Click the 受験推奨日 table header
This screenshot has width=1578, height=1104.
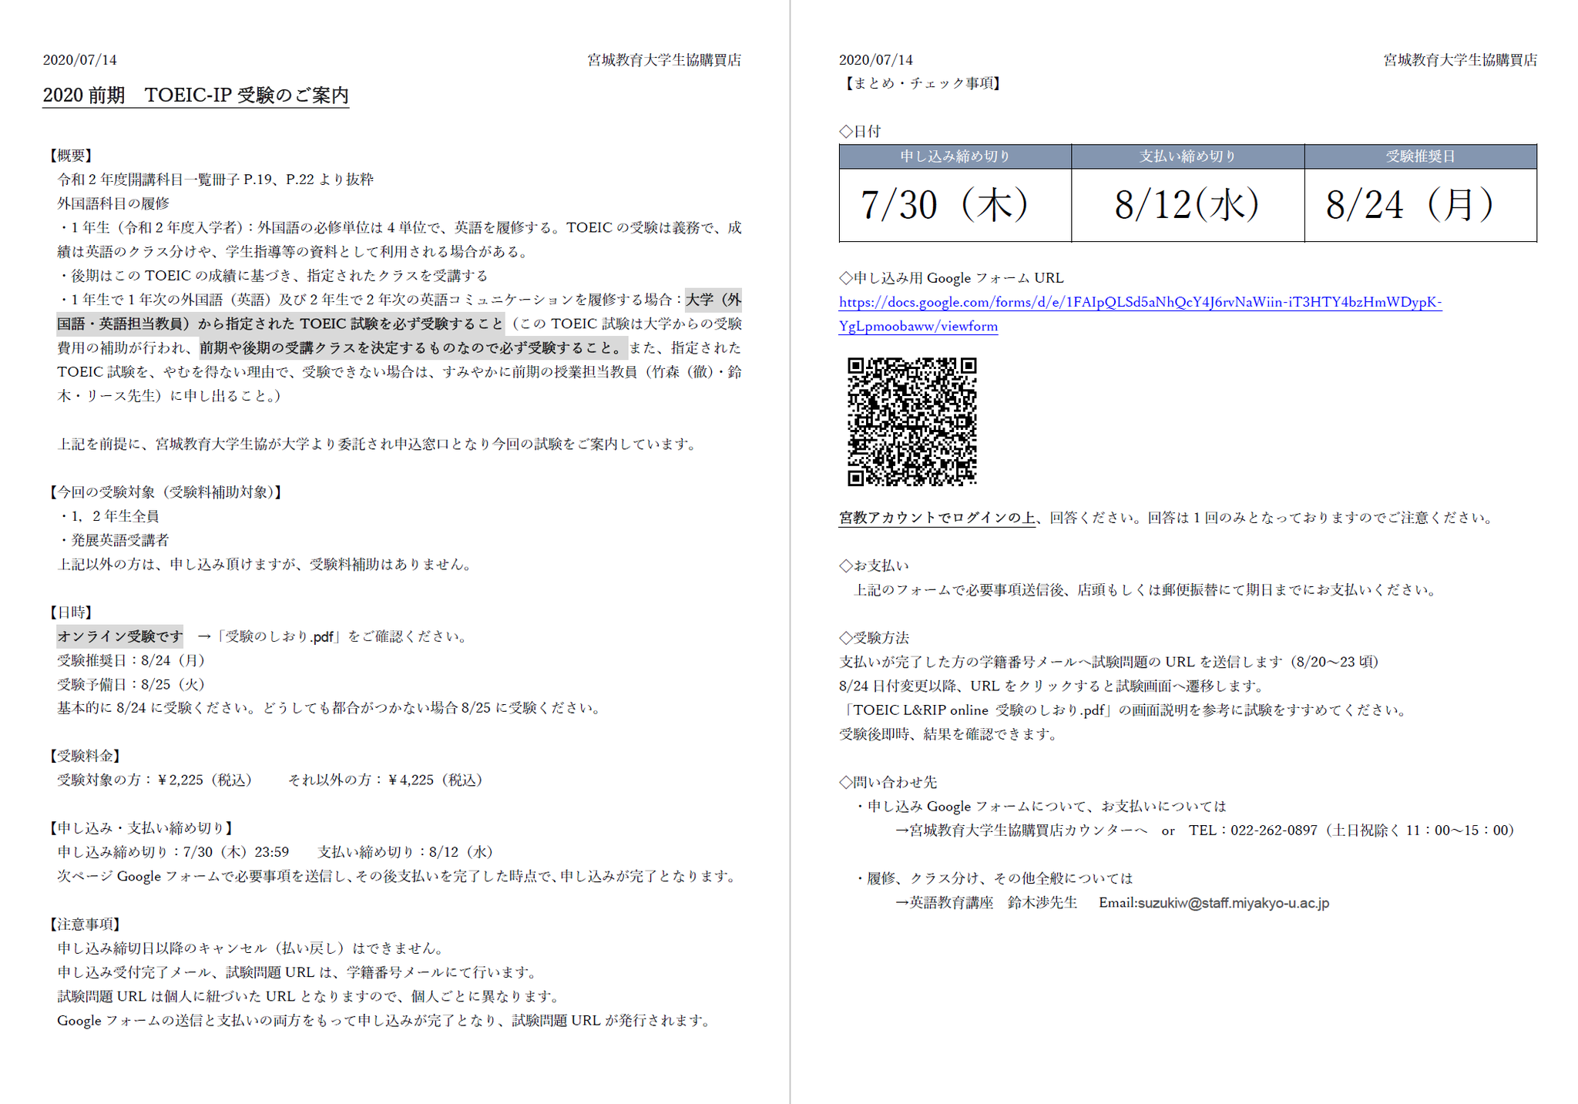1420,156
